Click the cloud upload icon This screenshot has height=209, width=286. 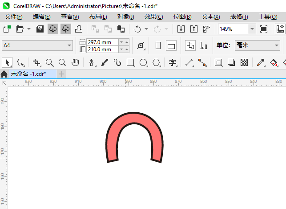(x=66, y=29)
